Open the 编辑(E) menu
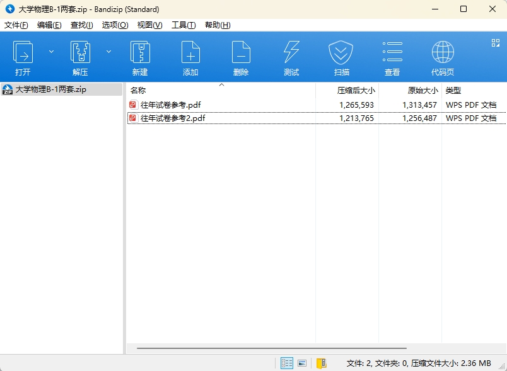 [49, 25]
